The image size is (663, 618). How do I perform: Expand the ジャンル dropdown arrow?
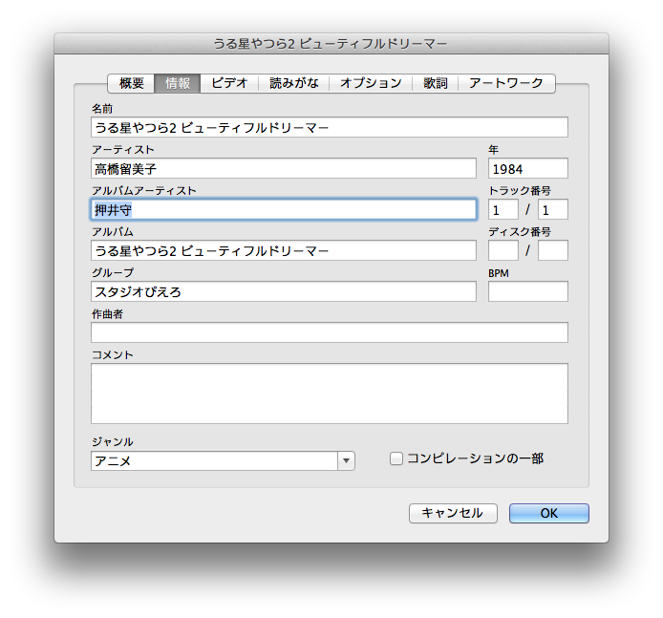(x=345, y=461)
